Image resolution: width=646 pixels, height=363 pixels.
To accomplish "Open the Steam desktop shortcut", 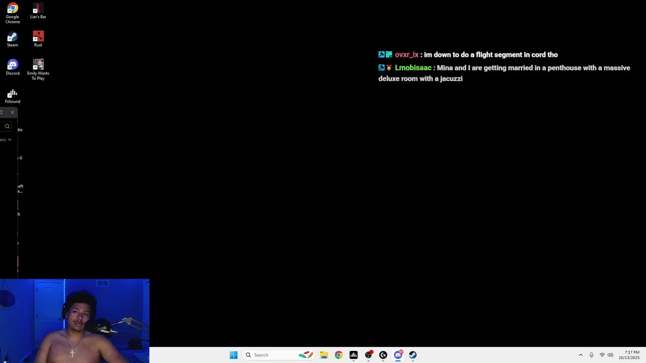I will [x=13, y=39].
